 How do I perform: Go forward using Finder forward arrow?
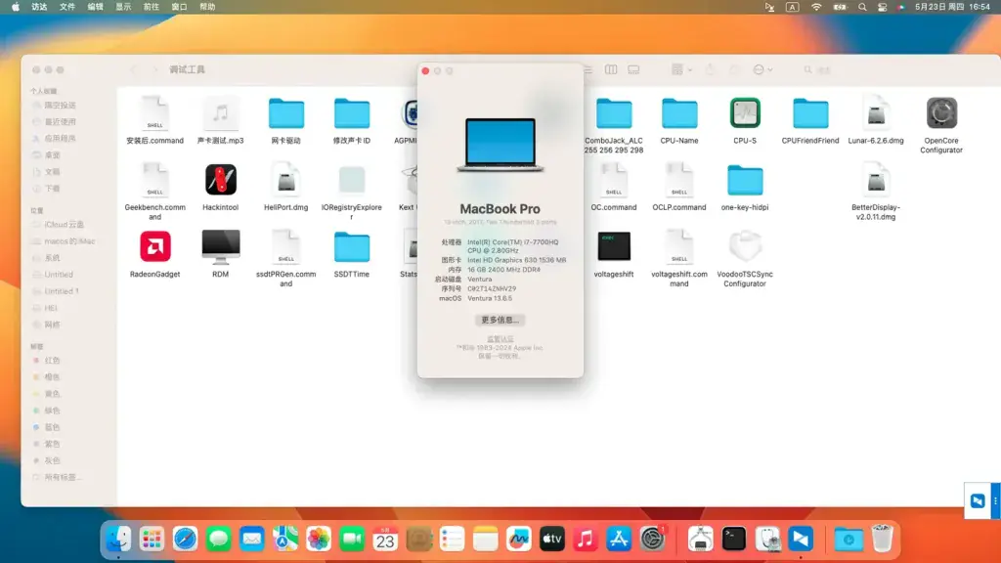pyautogui.click(x=154, y=69)
